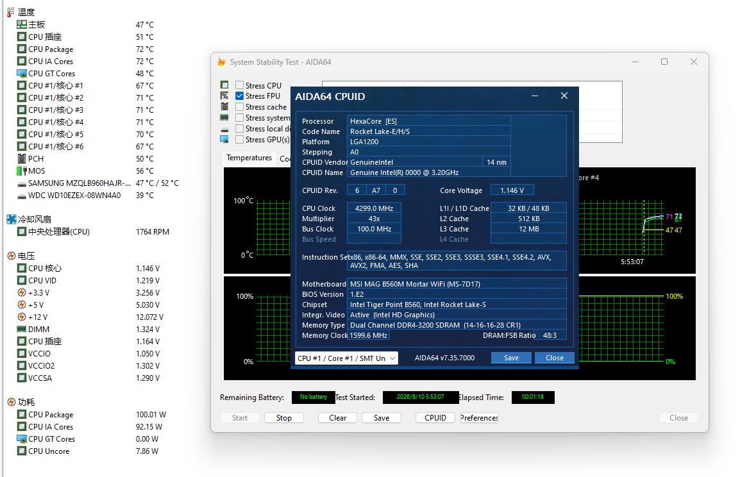Viewport: 740px width, 477px height.
Task: Click the AIDA64 flame icon in Stability Test title
Action: [221, 62]
